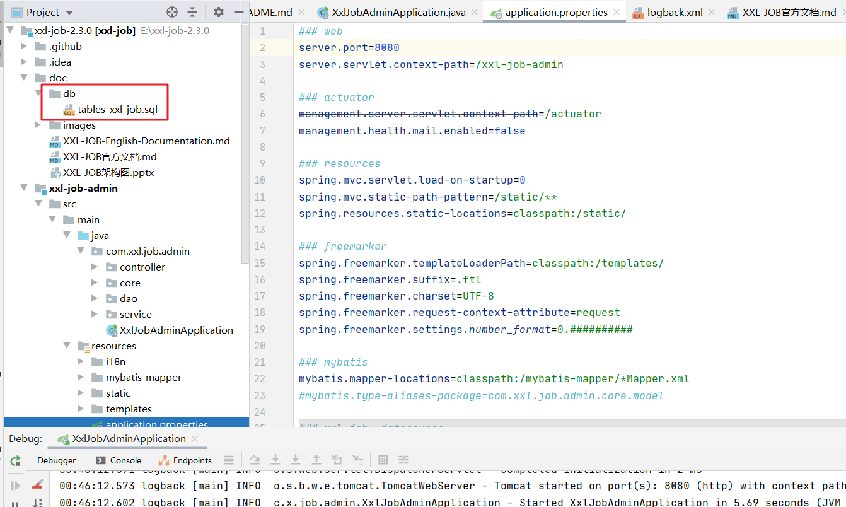Click the Resume Program icon in debug sidebar
The width and height of the screenshot is (846, 507).
(16, 486)
